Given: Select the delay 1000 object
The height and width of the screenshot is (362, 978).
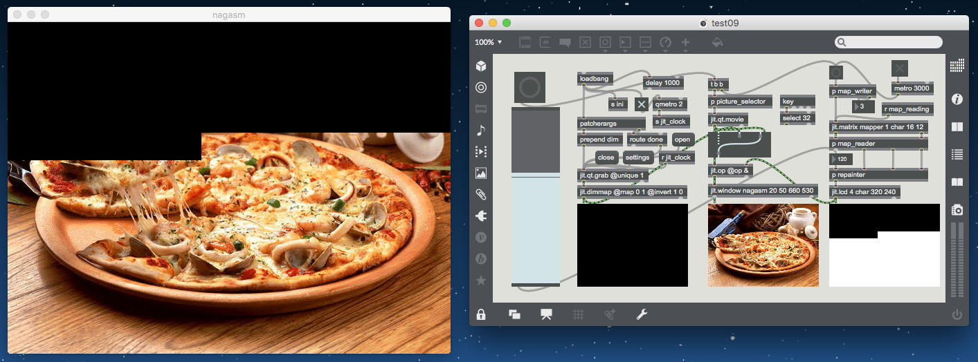Looking at the screenshot, I should (x=663, y=83).
